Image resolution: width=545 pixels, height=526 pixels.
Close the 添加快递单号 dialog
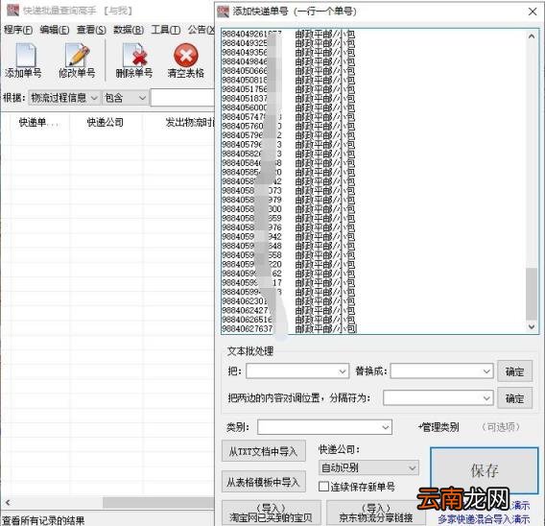[533, 12]
